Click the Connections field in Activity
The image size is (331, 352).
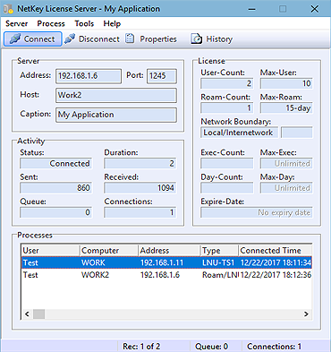pos(140,212)
